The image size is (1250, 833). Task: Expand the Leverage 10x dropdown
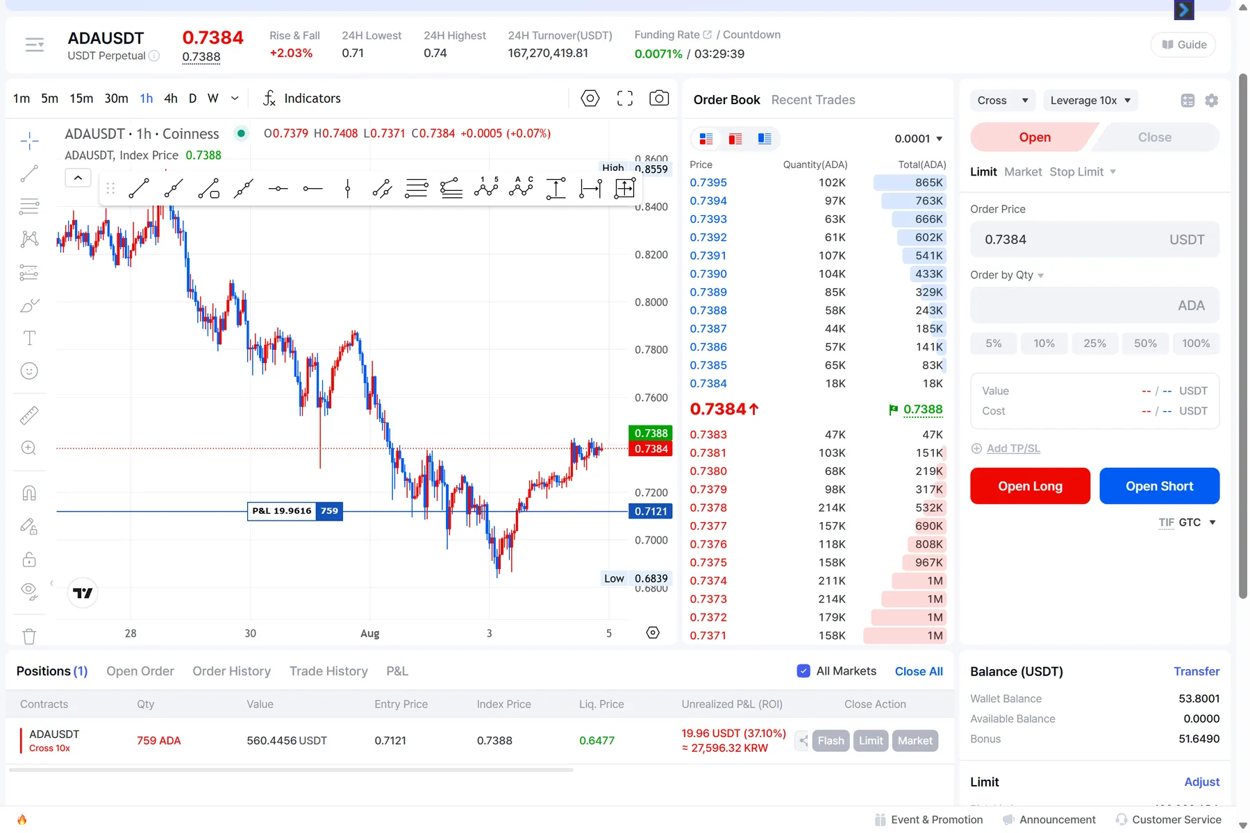(1090, 101)
